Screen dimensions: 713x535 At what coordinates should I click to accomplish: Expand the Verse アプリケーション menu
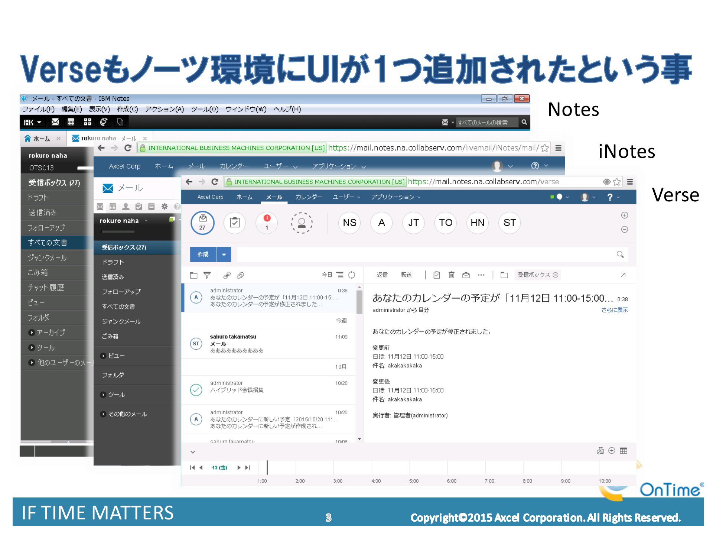coord(396,197)
